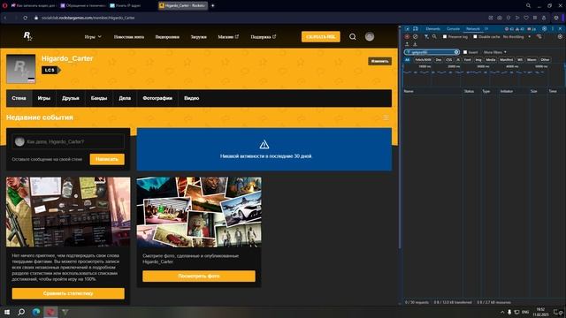Screen dimensions: 566x318
Task: Toggle the network filter funnel icon
Action: pos(426,37)
